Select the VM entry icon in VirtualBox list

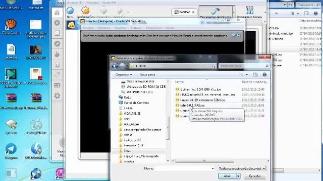pos(72,25)
